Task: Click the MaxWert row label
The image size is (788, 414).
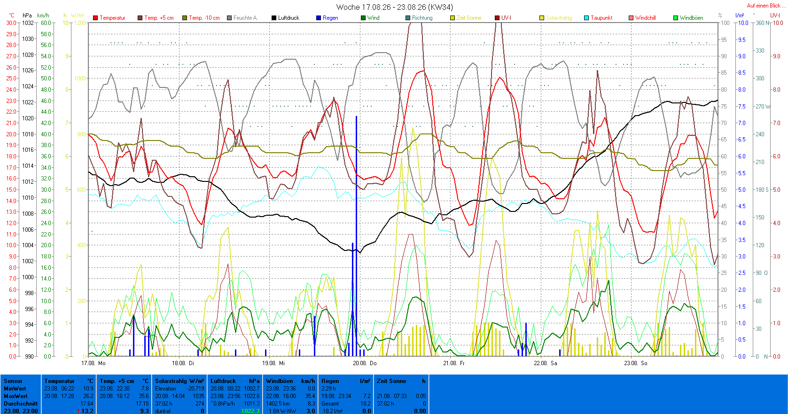Action: pyautogui.click(x=16, y=396)
